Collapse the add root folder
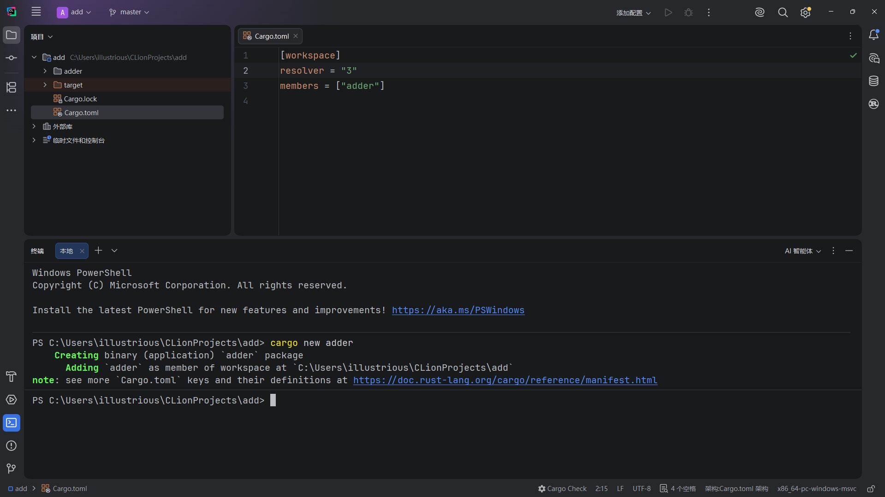Image resolution: width=885 pixels, height=497 pixels. click(34, 58)
